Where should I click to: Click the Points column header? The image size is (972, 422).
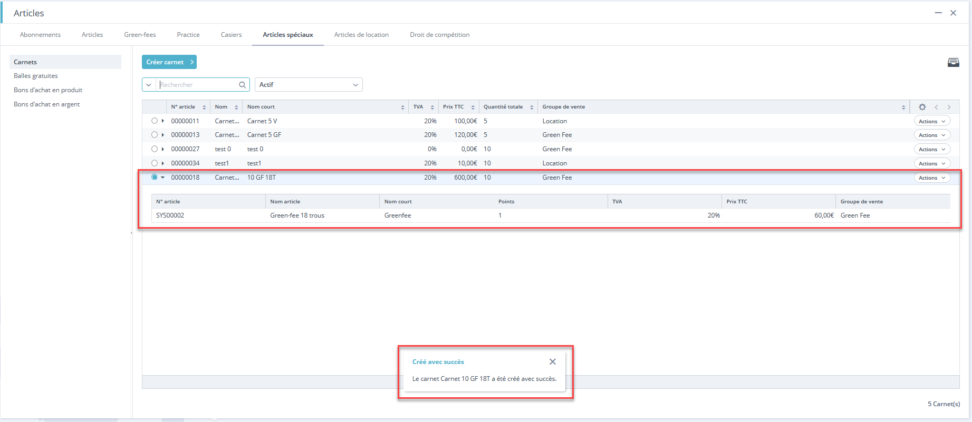point(506,202)
